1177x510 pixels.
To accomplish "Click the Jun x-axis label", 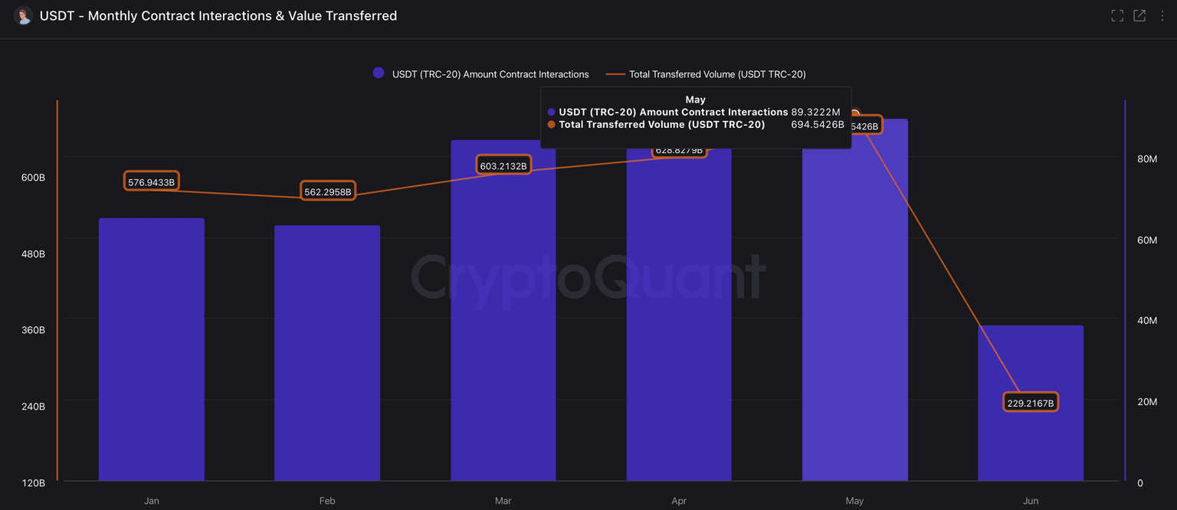I will coord(1031,501).
